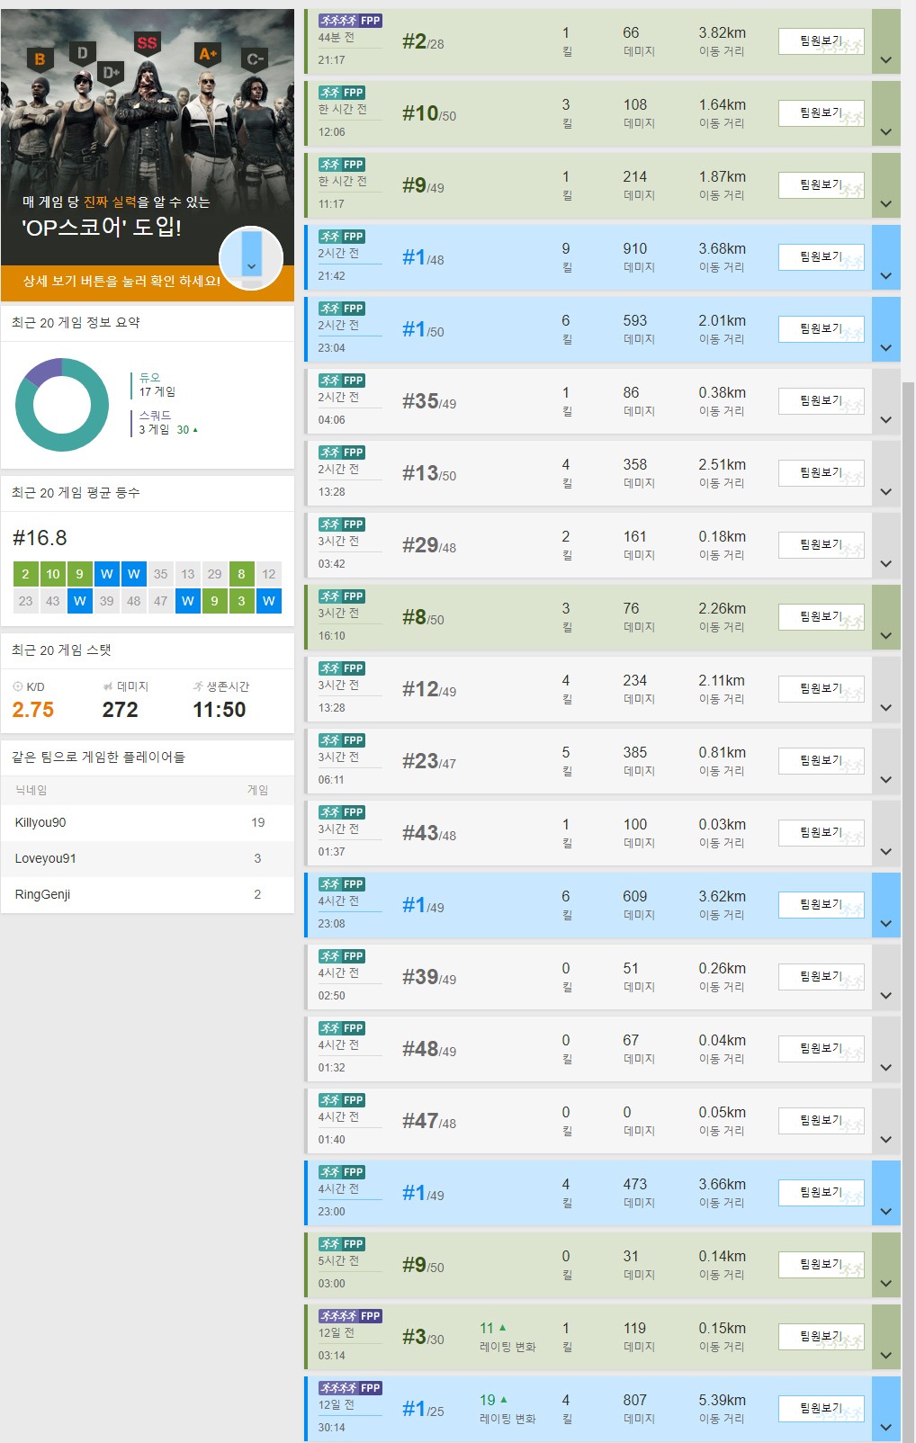Click the A+ grade badge in banner
916x1443 pixels.
click(x=208, y=54)
